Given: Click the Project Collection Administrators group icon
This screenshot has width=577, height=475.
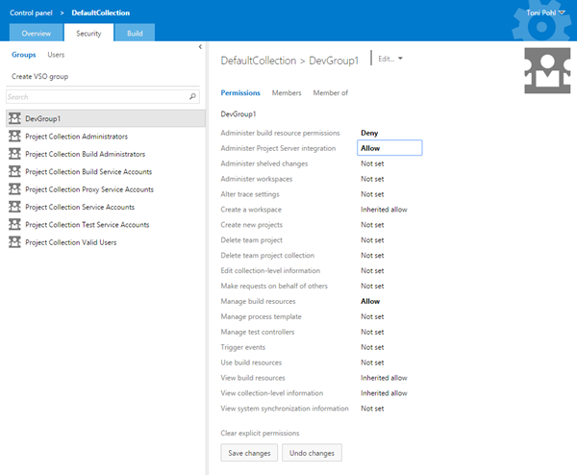Looking at the screenshot, I should tap(14, 137).
